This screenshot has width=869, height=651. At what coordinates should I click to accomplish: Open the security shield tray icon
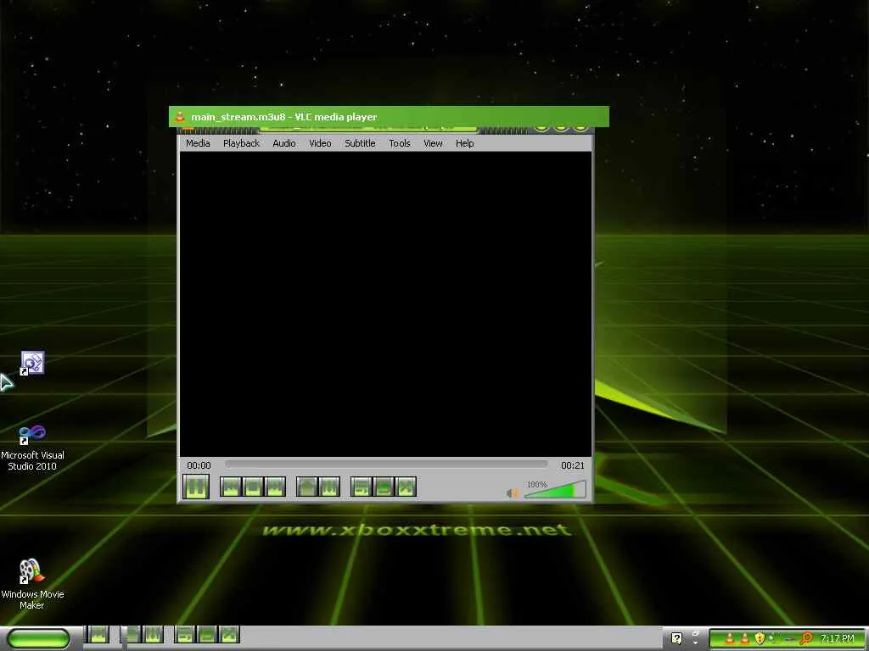pos(760,638)
